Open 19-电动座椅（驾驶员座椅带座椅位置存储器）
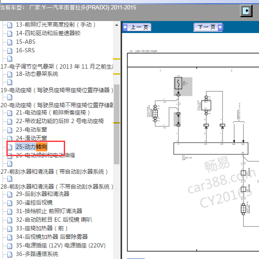The height and width of the screenshot is (259, 259). [x=57, y=90]
